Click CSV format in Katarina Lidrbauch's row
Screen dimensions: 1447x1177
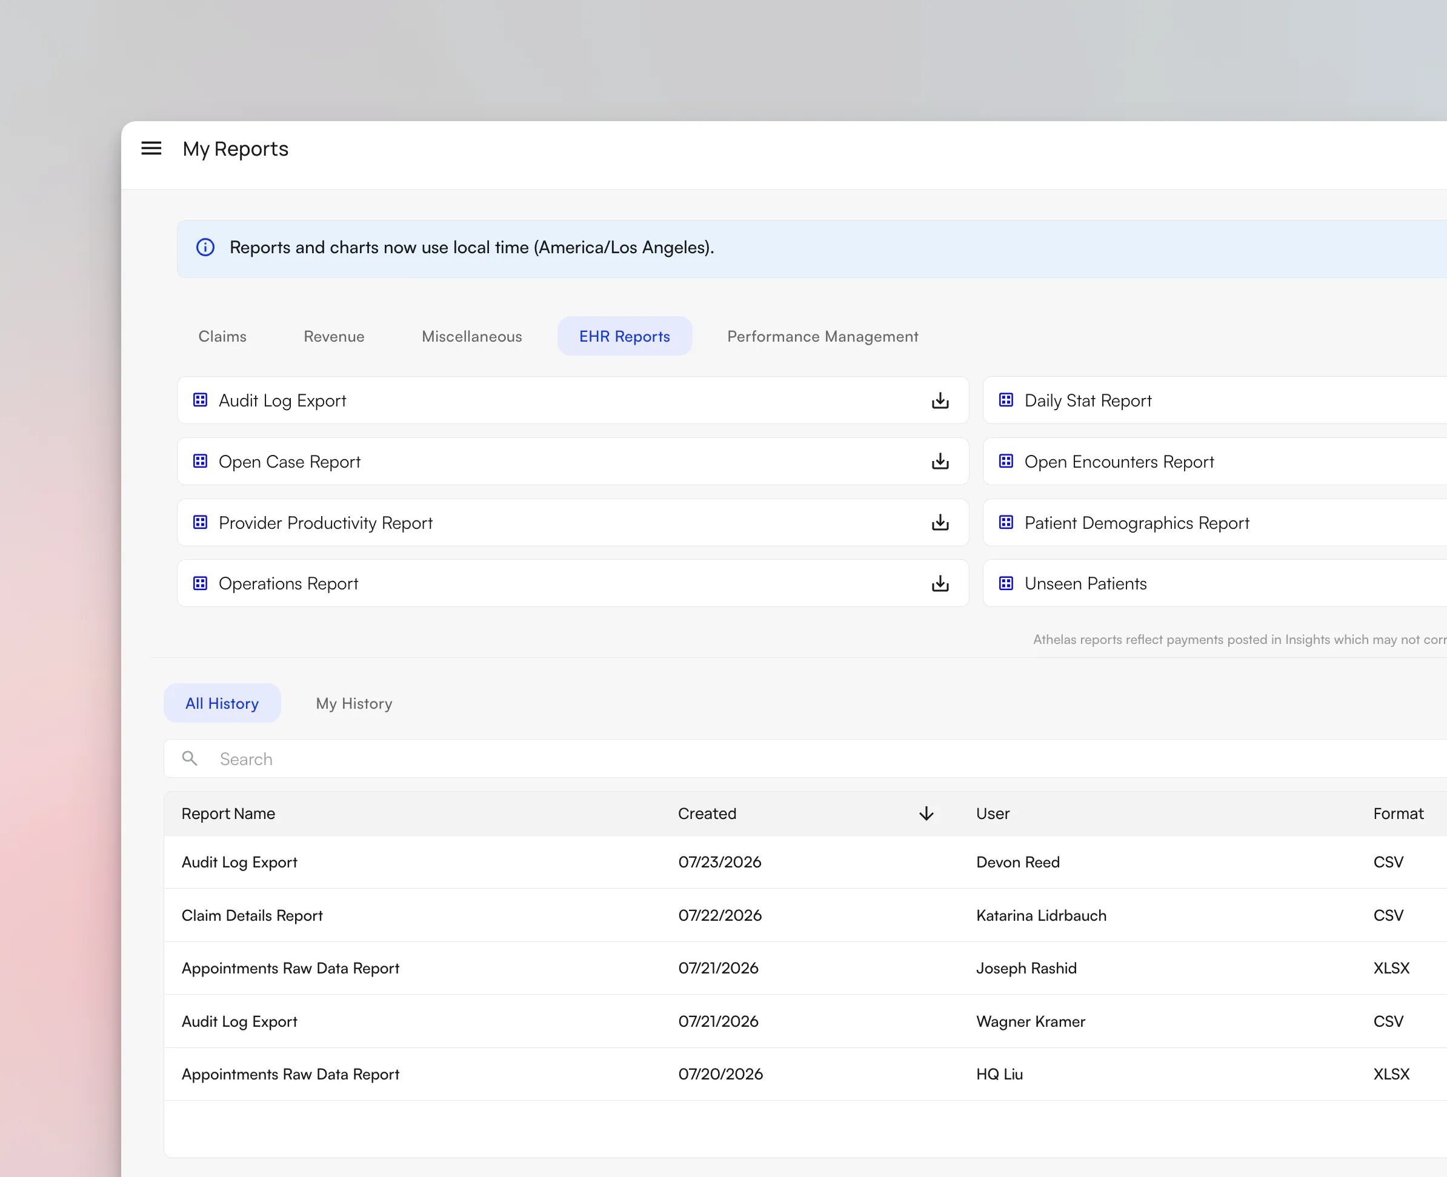[1388, 915]
